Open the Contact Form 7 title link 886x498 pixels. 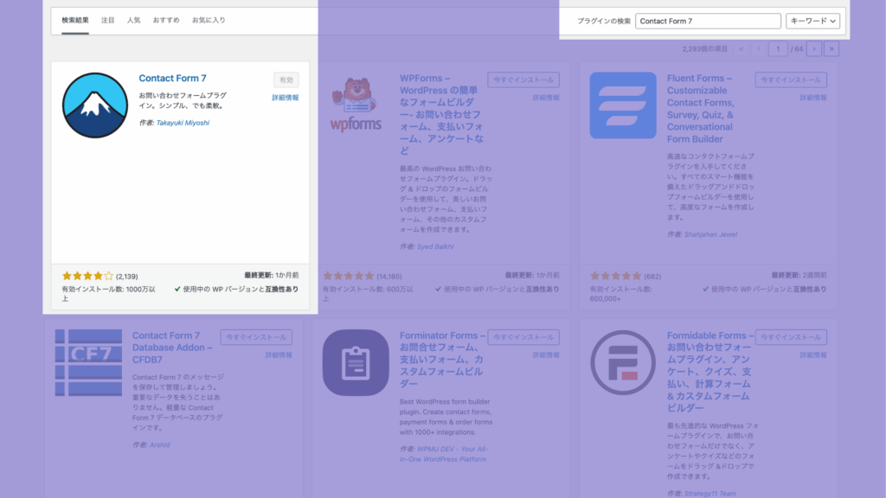(x=172, y=79)
